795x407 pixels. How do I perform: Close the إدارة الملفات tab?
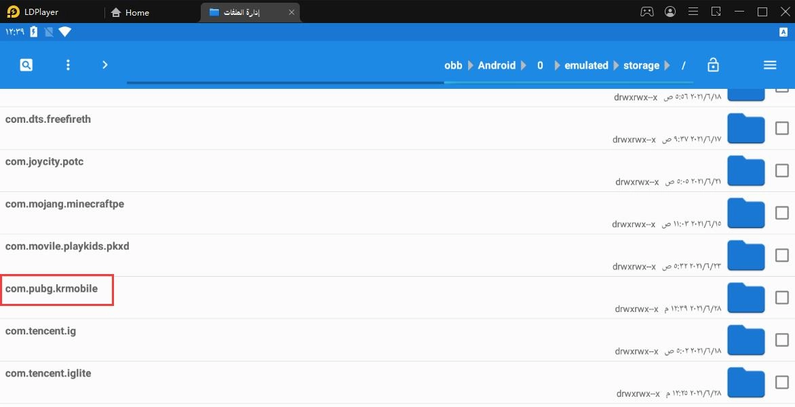pos(292,12)
